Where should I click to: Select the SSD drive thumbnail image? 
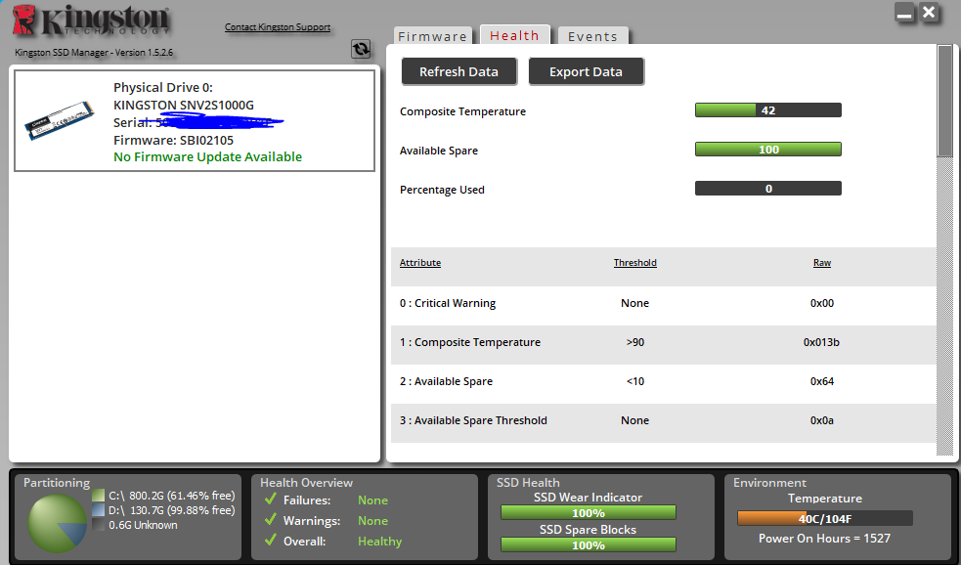tap(60, 120)
